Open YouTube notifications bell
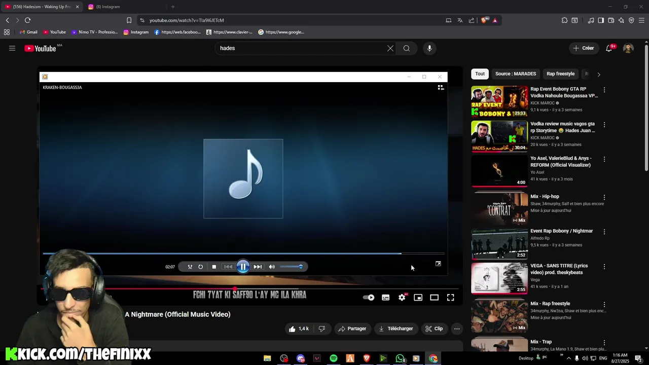The width and height of the screenshot is (649, 365). [x=609, y=48]
